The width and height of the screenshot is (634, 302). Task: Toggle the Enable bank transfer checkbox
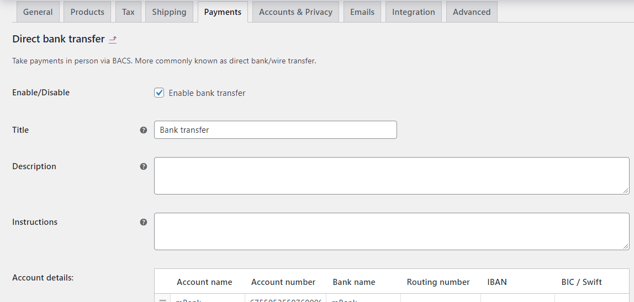tap(159, 93)
